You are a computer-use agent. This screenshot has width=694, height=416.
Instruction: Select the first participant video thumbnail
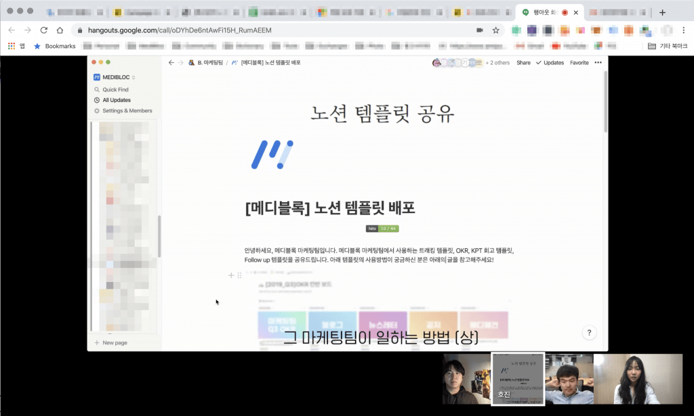466,379
